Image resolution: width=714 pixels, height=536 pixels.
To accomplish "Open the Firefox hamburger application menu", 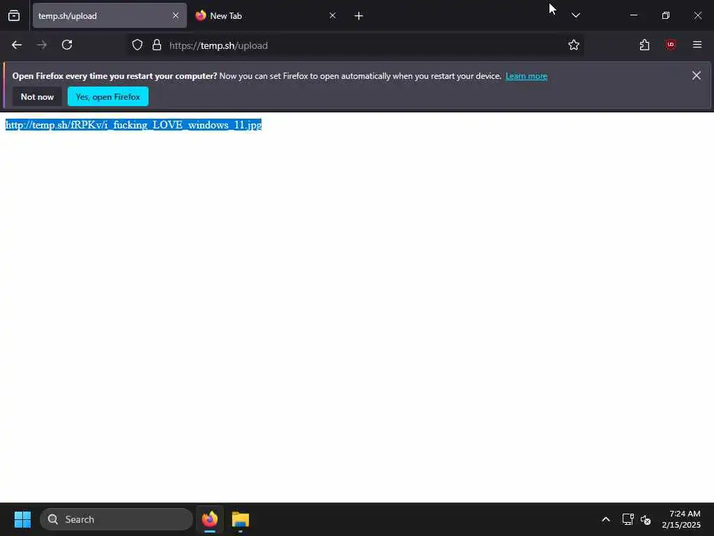I will (x=697, y=45).
